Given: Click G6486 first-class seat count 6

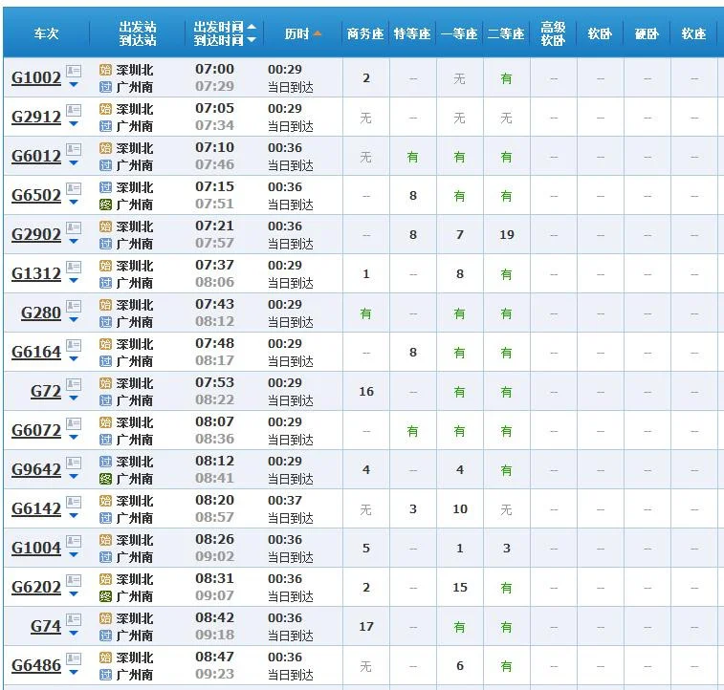Looking at the screenshot, I should (x=460, y=666).
